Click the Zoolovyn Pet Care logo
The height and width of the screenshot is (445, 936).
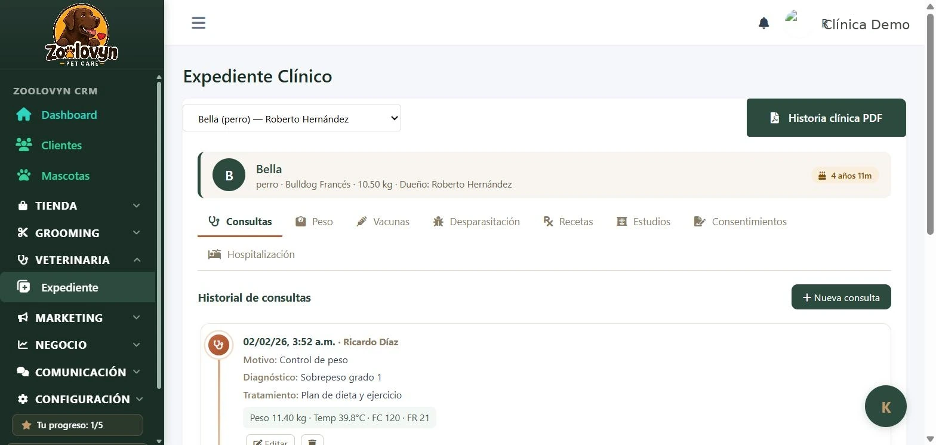coord(82,34)
